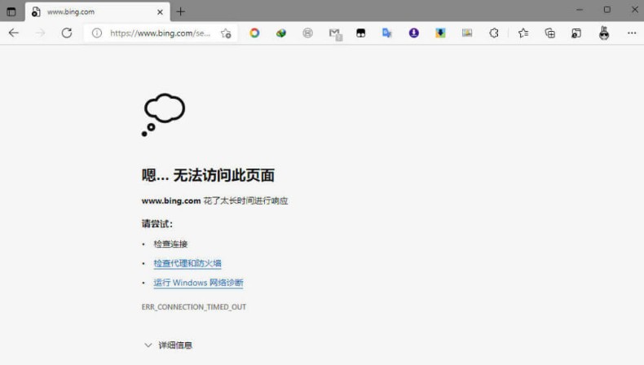Open the Collections panel
Image resolution: width=644 pixels, height=365 pixels.
coord(550,33)
